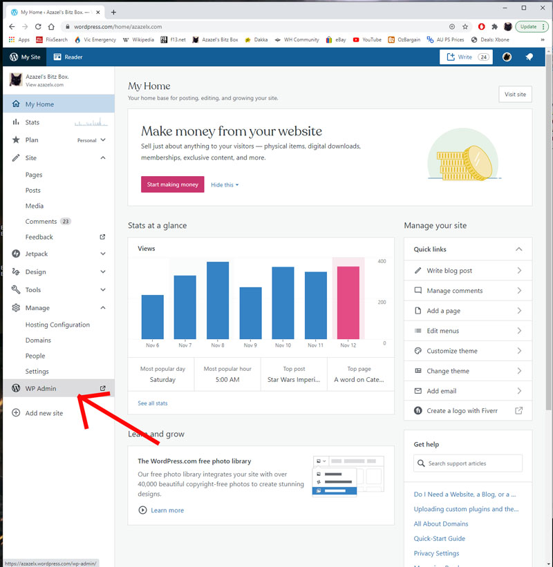Click the Nov 12 highlighted bar
553x567 pixels.
pos(348,301)
